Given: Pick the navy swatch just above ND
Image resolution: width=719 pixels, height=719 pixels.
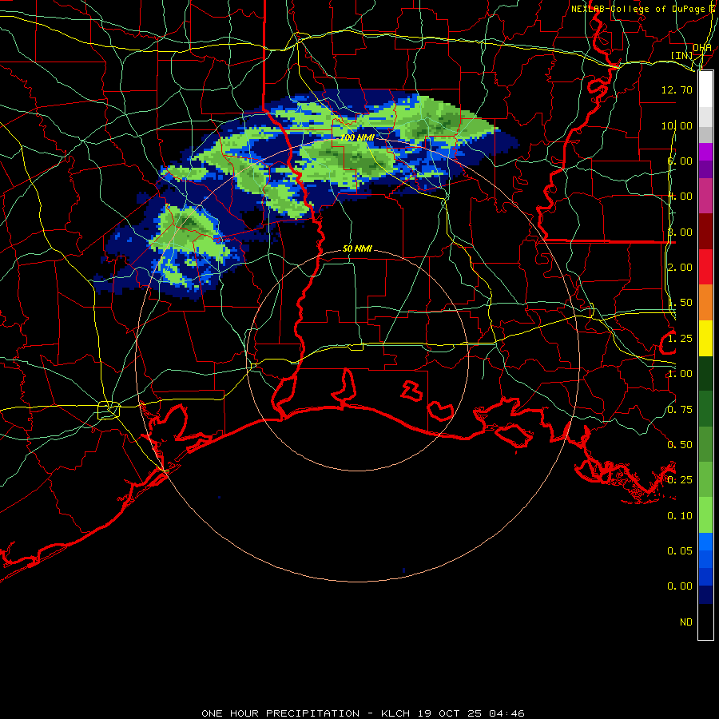Looking at the screenshot, I should click(705, 595).
